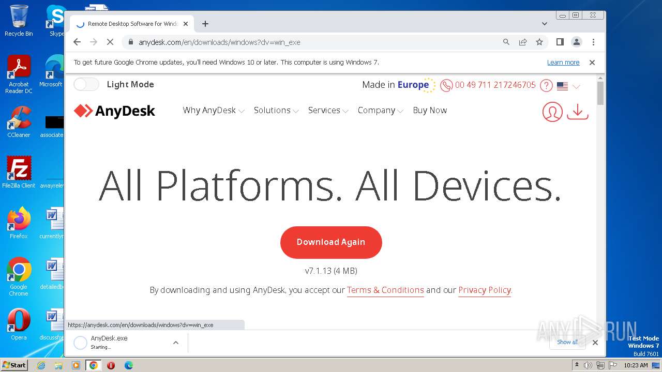662x372 pixels.
Task: Click the AnyDesk logo
Action: pos(114,111)
